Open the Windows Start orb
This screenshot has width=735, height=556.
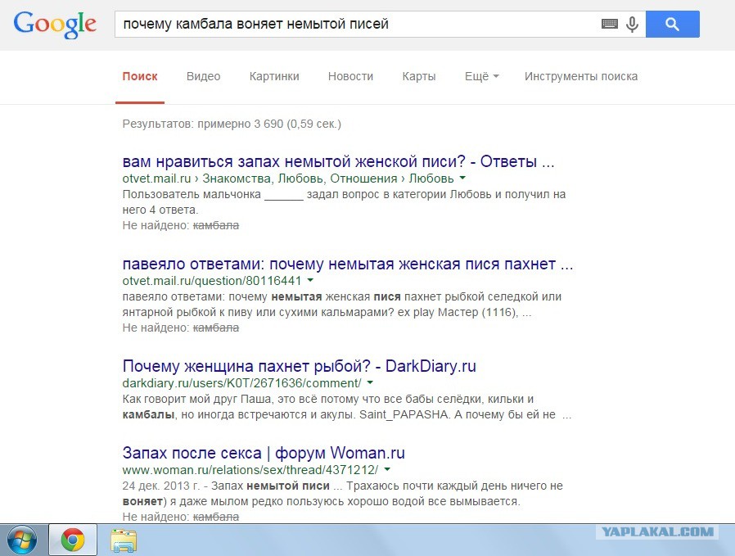click(x=22, y=540)
